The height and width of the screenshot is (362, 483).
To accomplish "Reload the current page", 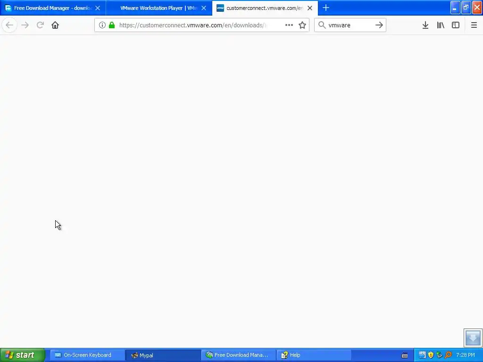I will pyautogui.click(x=40, y=25).
